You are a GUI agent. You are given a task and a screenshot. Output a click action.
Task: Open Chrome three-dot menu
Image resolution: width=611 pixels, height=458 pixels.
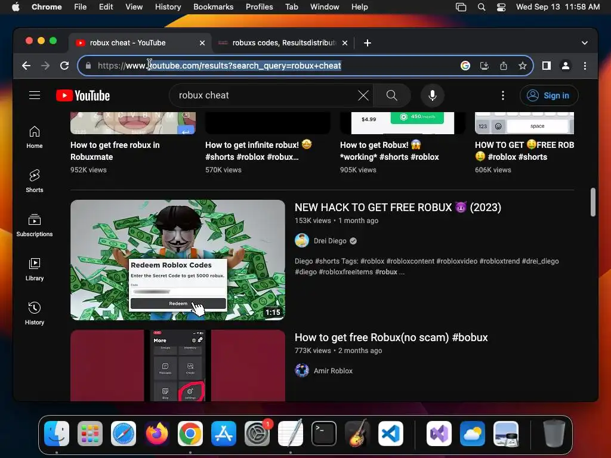click(585, 66)
